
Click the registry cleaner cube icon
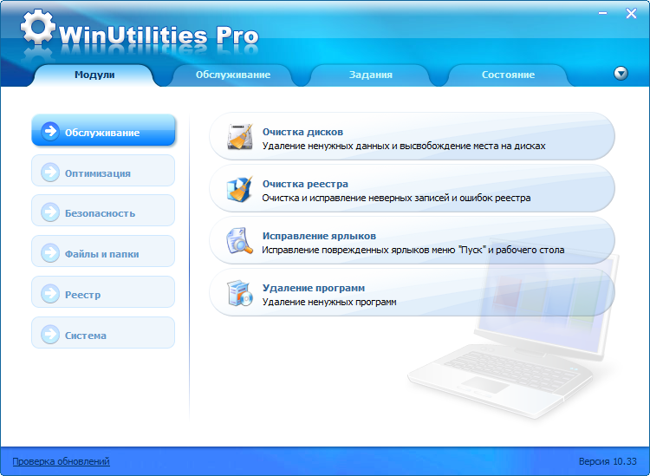pos(240,189)
